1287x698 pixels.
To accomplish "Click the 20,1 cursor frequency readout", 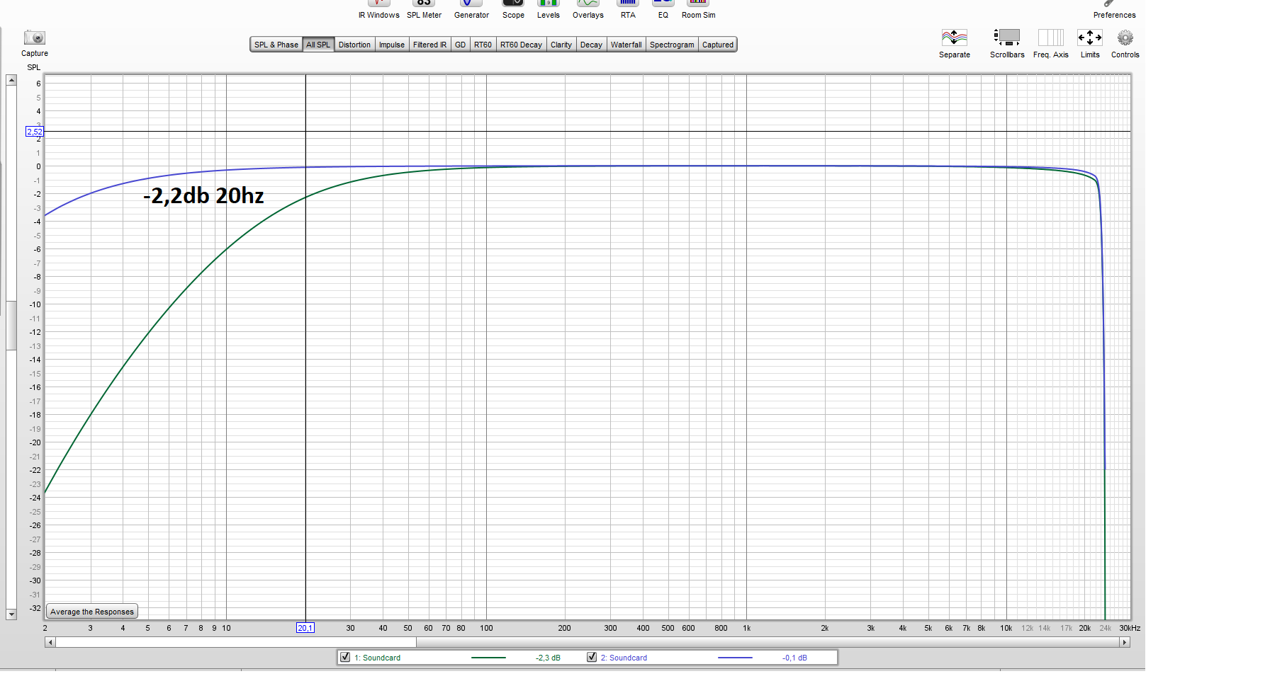I will [x=305, y=628].
